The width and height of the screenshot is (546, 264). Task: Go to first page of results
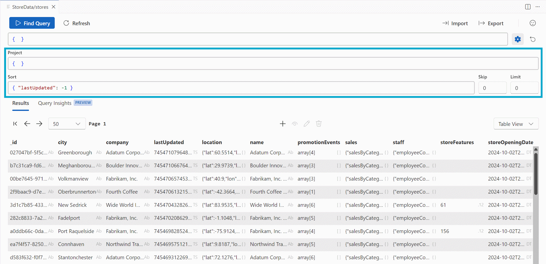pyautogui.click(x=15, y=124)
